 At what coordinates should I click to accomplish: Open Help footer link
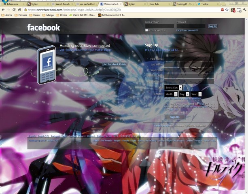point(213,140)
